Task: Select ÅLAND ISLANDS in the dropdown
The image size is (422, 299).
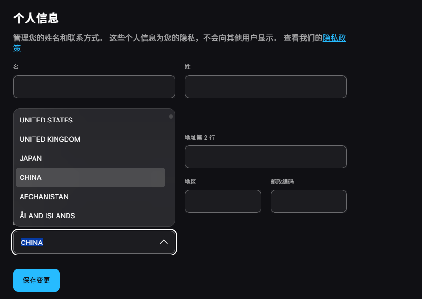Action: [91, 216]
